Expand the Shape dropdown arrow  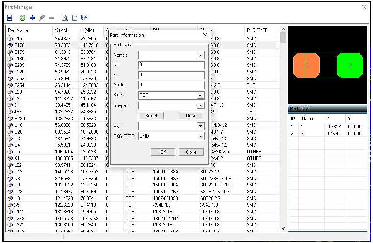[x=201, y=105]
